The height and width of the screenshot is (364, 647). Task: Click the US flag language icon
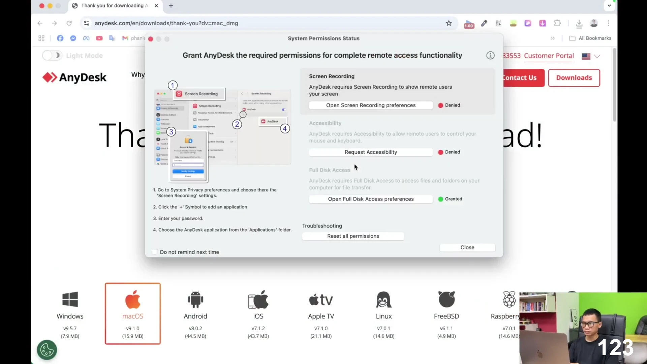click(x=586, y=56)
